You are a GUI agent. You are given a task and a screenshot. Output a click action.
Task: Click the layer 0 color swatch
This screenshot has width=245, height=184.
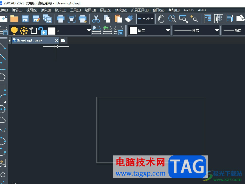[52, 31]
